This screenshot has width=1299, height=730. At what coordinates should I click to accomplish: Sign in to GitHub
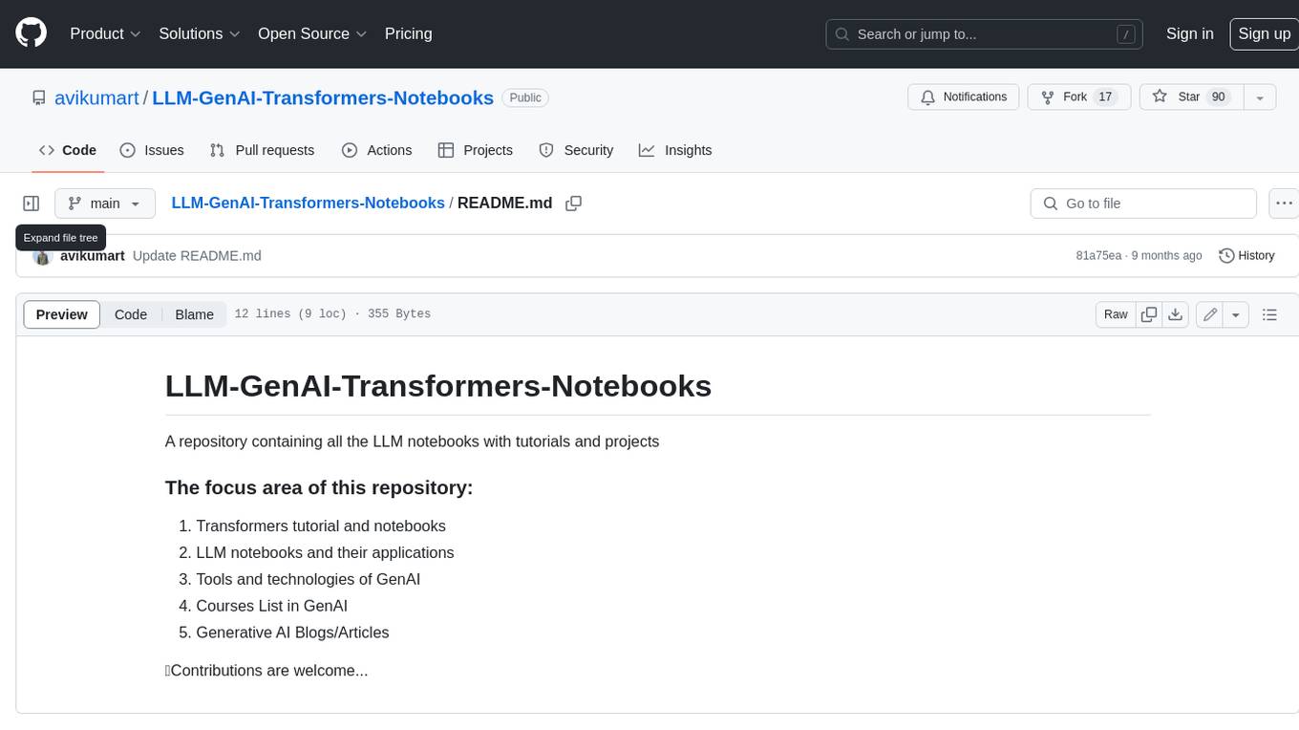pyautogui.click(x=1189, y=33)
